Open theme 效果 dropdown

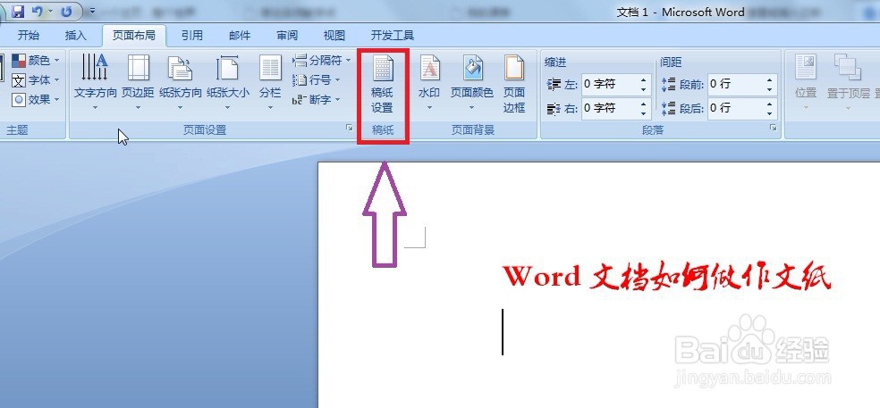[36, 100]
